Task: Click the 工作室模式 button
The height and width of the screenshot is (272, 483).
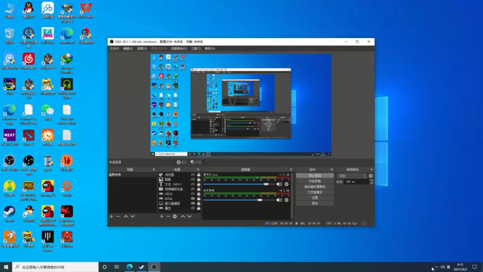Action: point(315,192)
